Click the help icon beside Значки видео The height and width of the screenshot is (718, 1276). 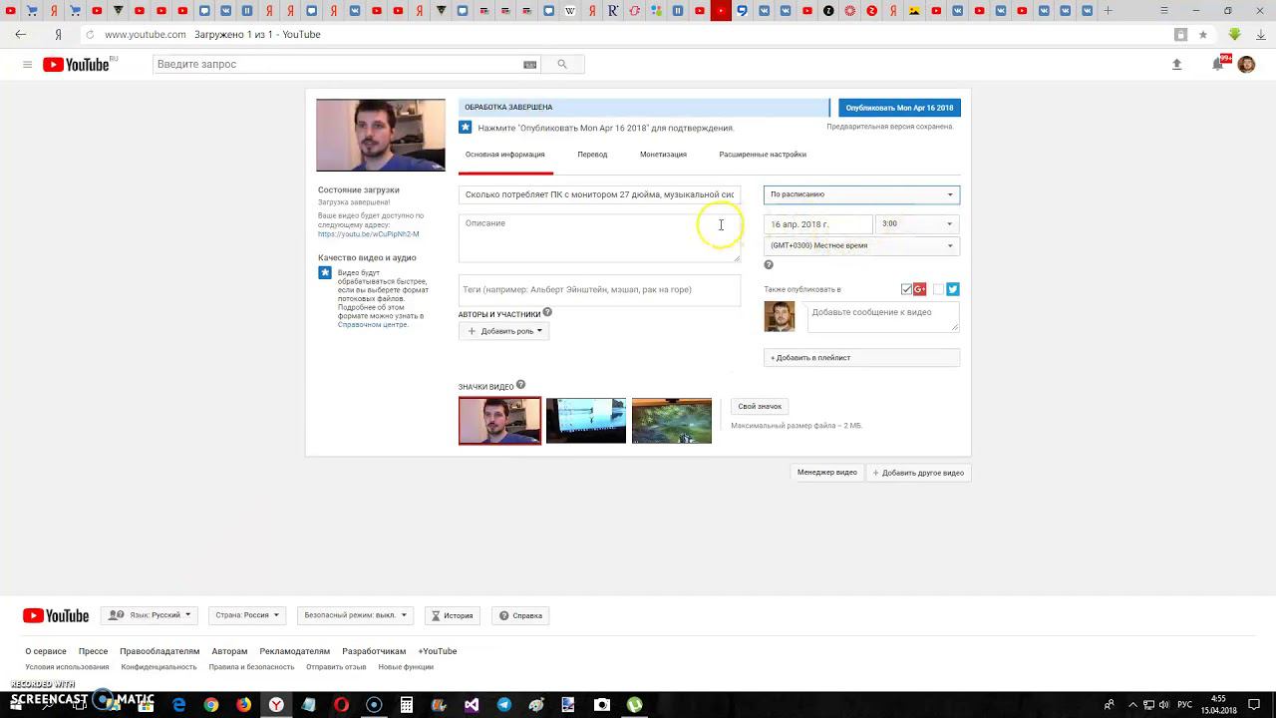pyautogui.click(x=520, y=385)
